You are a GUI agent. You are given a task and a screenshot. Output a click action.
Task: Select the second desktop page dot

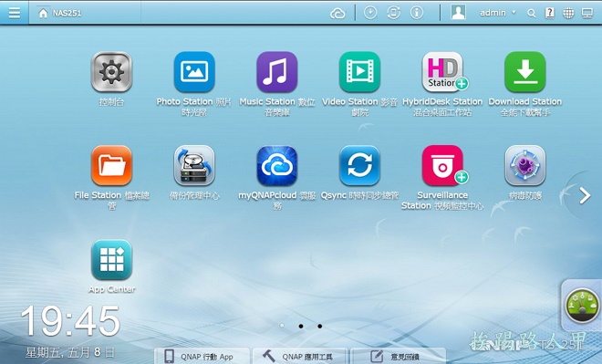pyautogui.click(x=301, y=326)
